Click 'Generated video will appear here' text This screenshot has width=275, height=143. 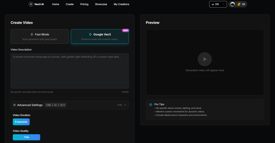click(x=205, y=70)
